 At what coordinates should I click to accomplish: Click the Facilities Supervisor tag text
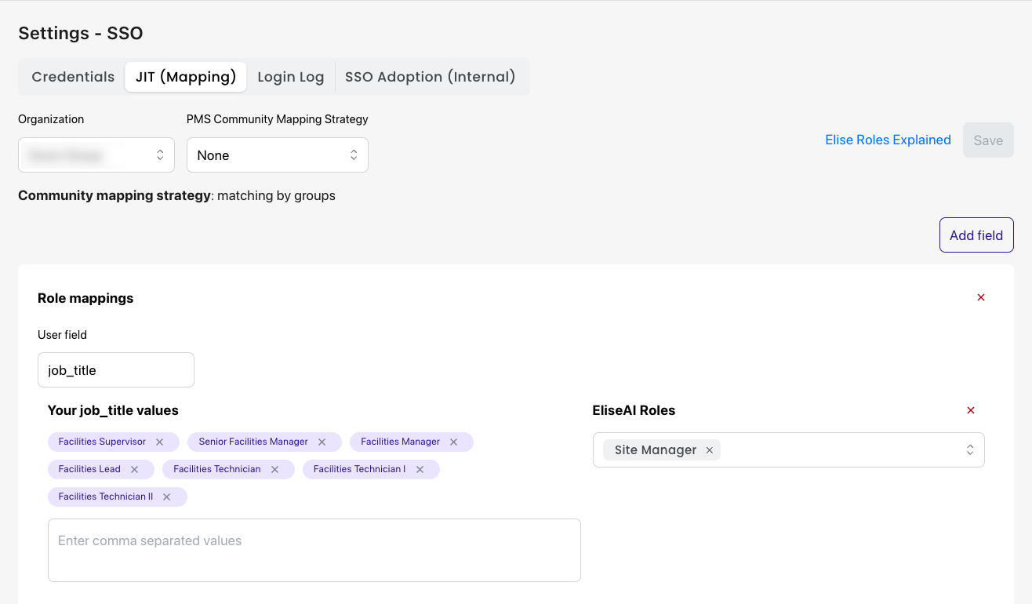click(102, 442)
